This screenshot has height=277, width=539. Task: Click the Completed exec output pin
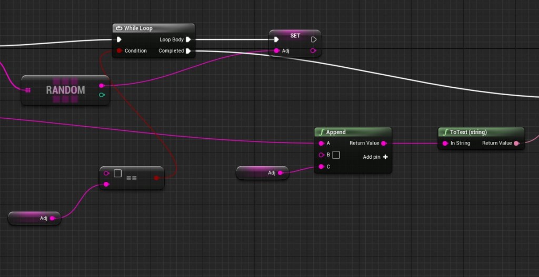188,51
